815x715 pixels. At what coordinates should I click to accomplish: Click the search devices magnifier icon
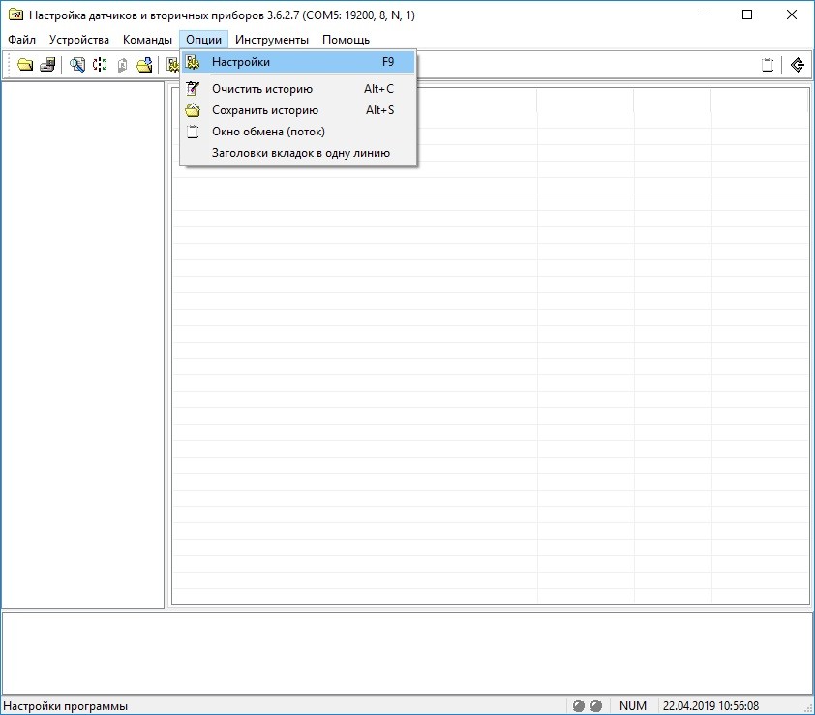point(77,65)
